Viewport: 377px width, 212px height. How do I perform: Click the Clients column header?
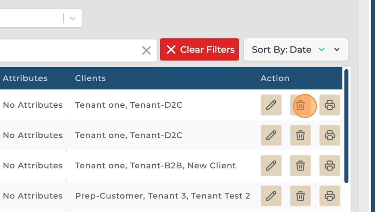click(x=90, y=78)
